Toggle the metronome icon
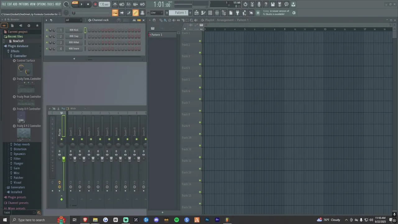 [x=115, y=4]
